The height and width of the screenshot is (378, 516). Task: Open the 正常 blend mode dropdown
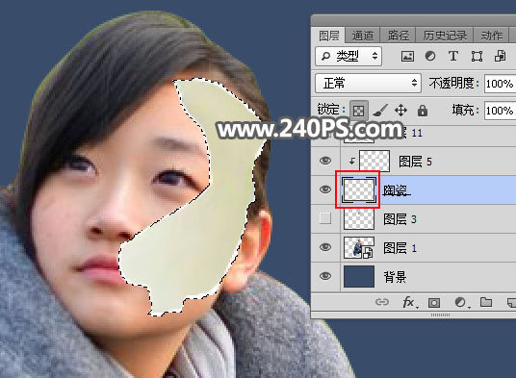[368, 83]
